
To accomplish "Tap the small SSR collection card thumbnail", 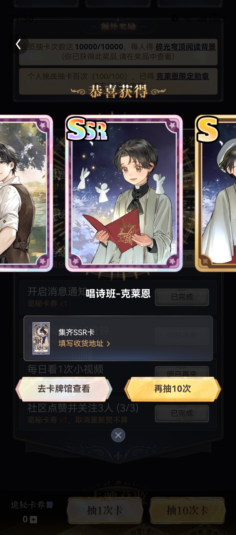I will click(41, 338).
